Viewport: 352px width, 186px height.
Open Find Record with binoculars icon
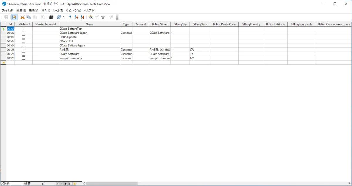(51, 17)
